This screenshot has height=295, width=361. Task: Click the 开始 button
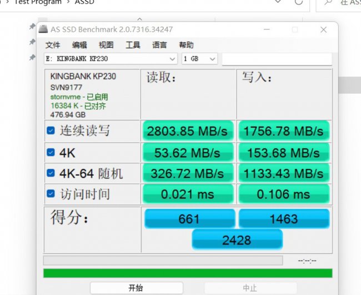[137, 288]
